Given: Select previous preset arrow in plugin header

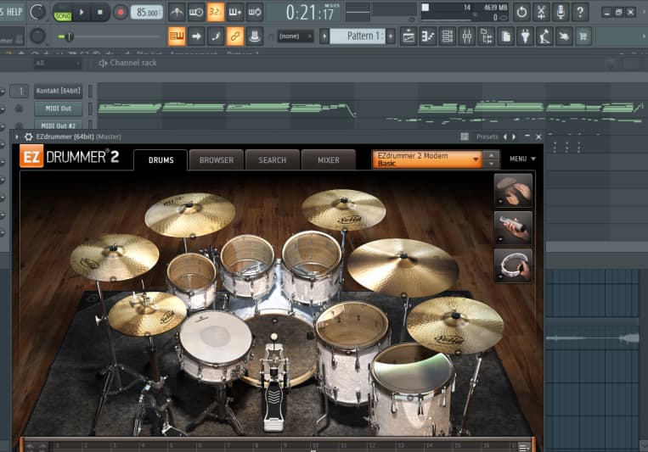Looking at the screenshot, I should click(x=505, y=137).
